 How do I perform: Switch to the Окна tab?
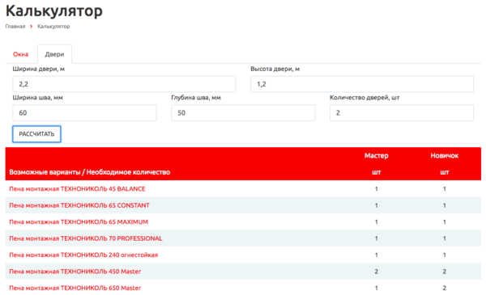click(x=21, y=54)
